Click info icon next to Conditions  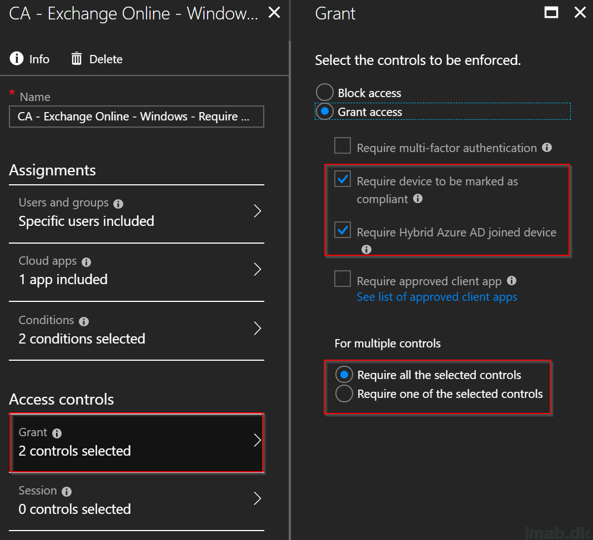tap(84, 321)
